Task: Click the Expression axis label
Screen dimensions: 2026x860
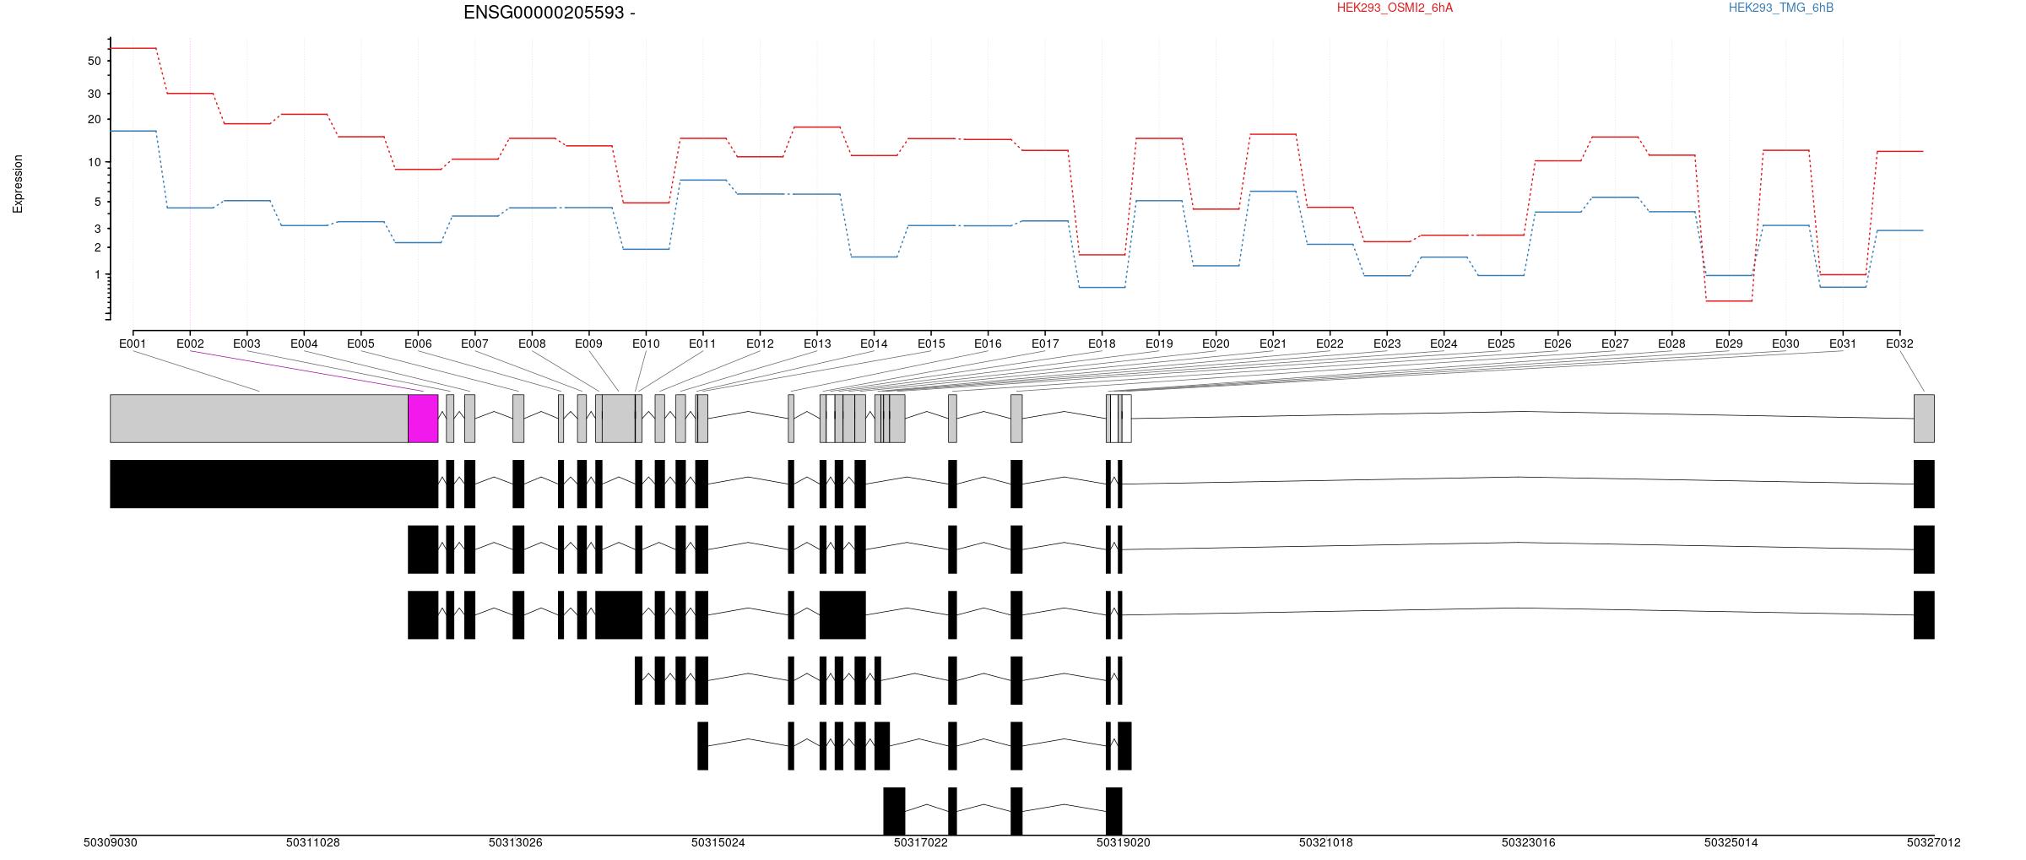Action: tap(18, 184)
